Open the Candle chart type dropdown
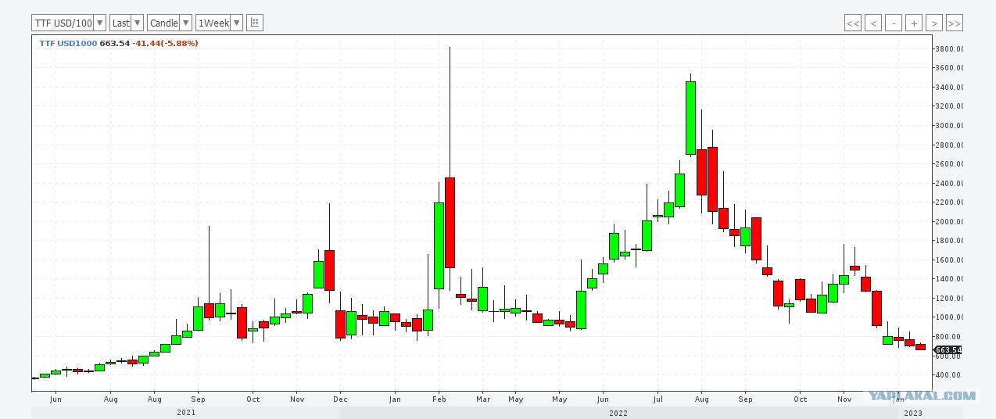This screenshot has height=419, width=996. [x=170, y=23]
